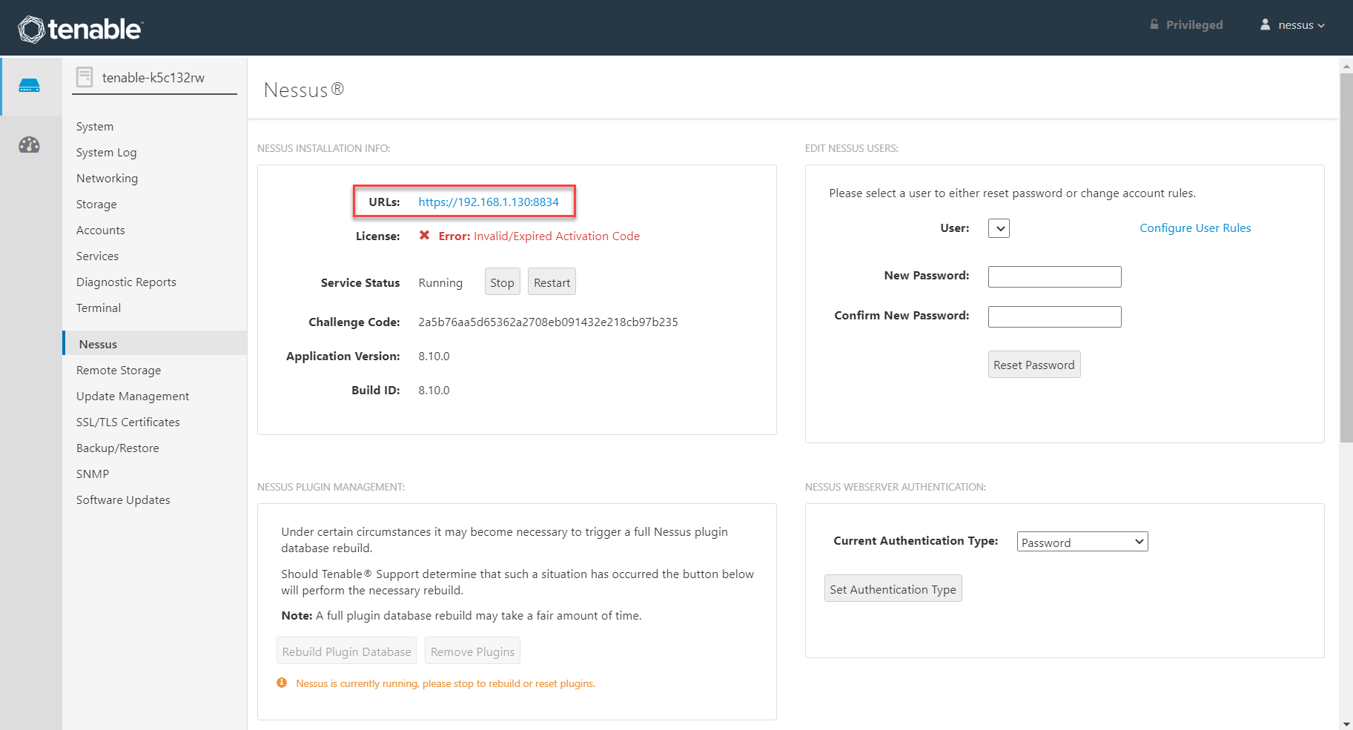This screenshot has width=1353, height=730.
Task: Click the Remove Plugins button
Action: pos(472,651)
